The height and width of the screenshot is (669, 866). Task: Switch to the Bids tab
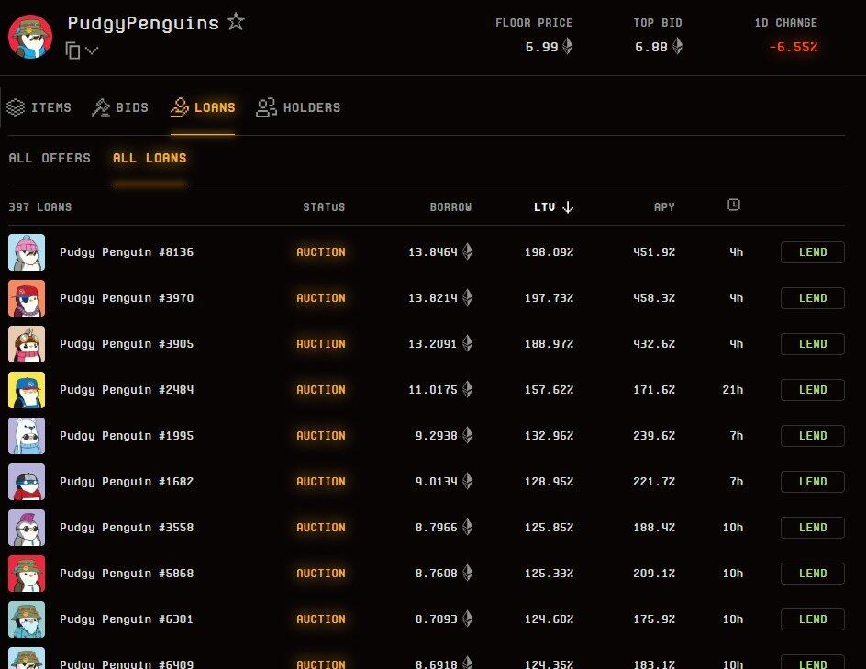coord(120,107)
